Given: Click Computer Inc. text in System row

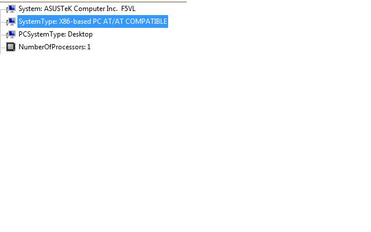Looking at the screenshot, I should tap(96, 9).
